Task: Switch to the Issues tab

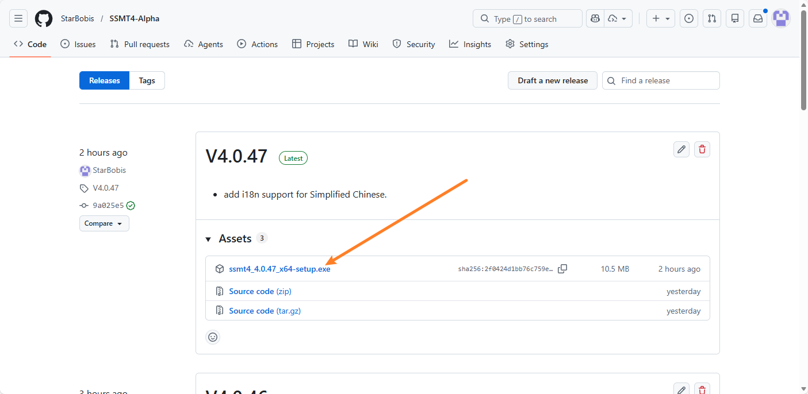Action: 78,44
